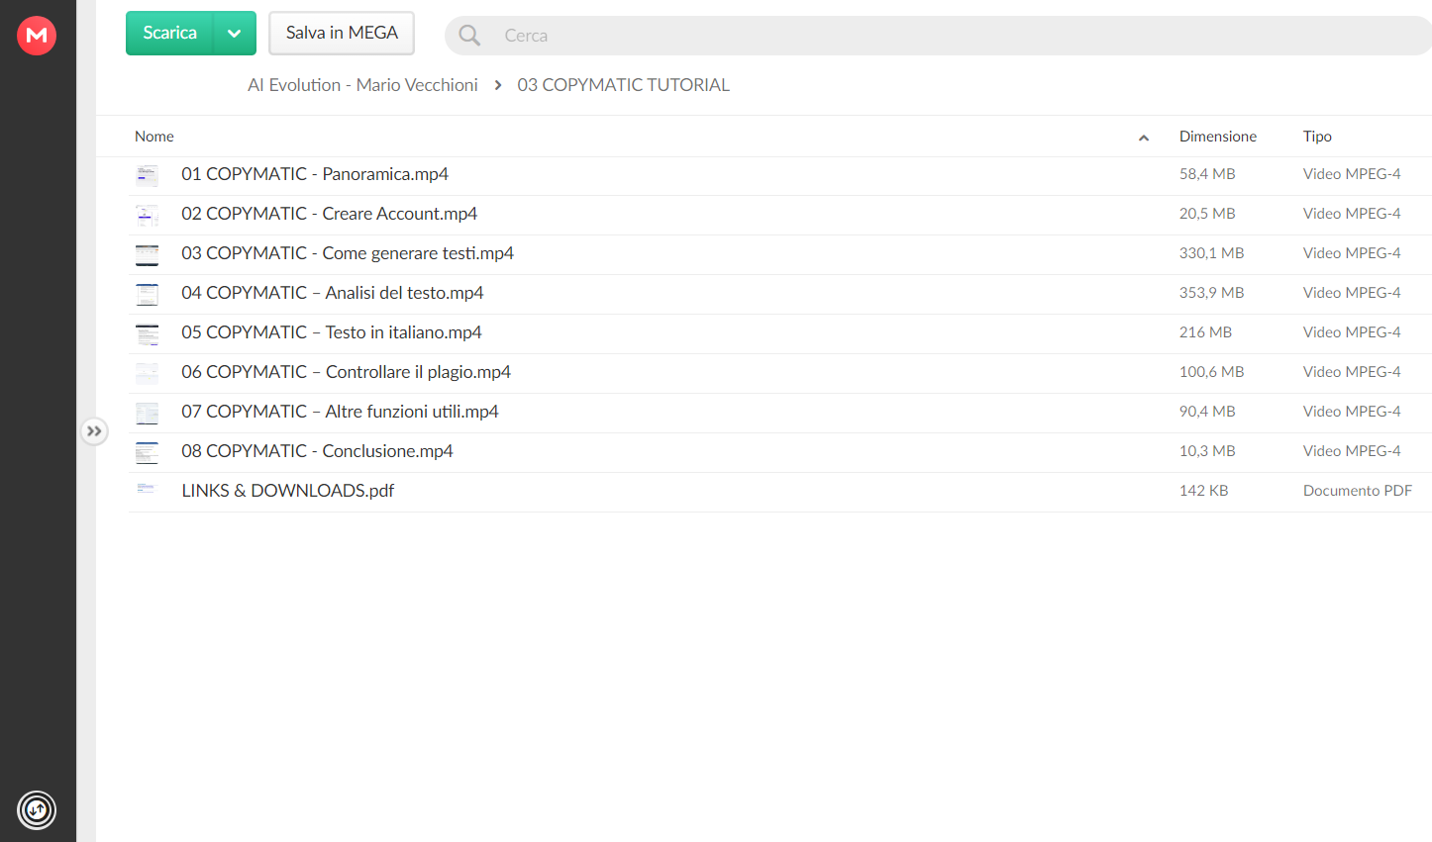Click the 90,4 MB size value
Screen dimensions: 1432x842
[1207, 412]
